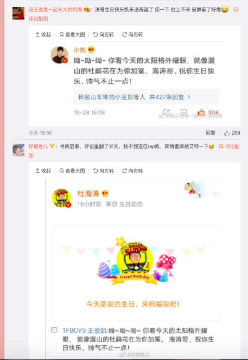This screenshot has height=360, width=248.
Task: Click avatar of 陪王嵩嵩一起长大的凯雨
Action: pos(18,13)
